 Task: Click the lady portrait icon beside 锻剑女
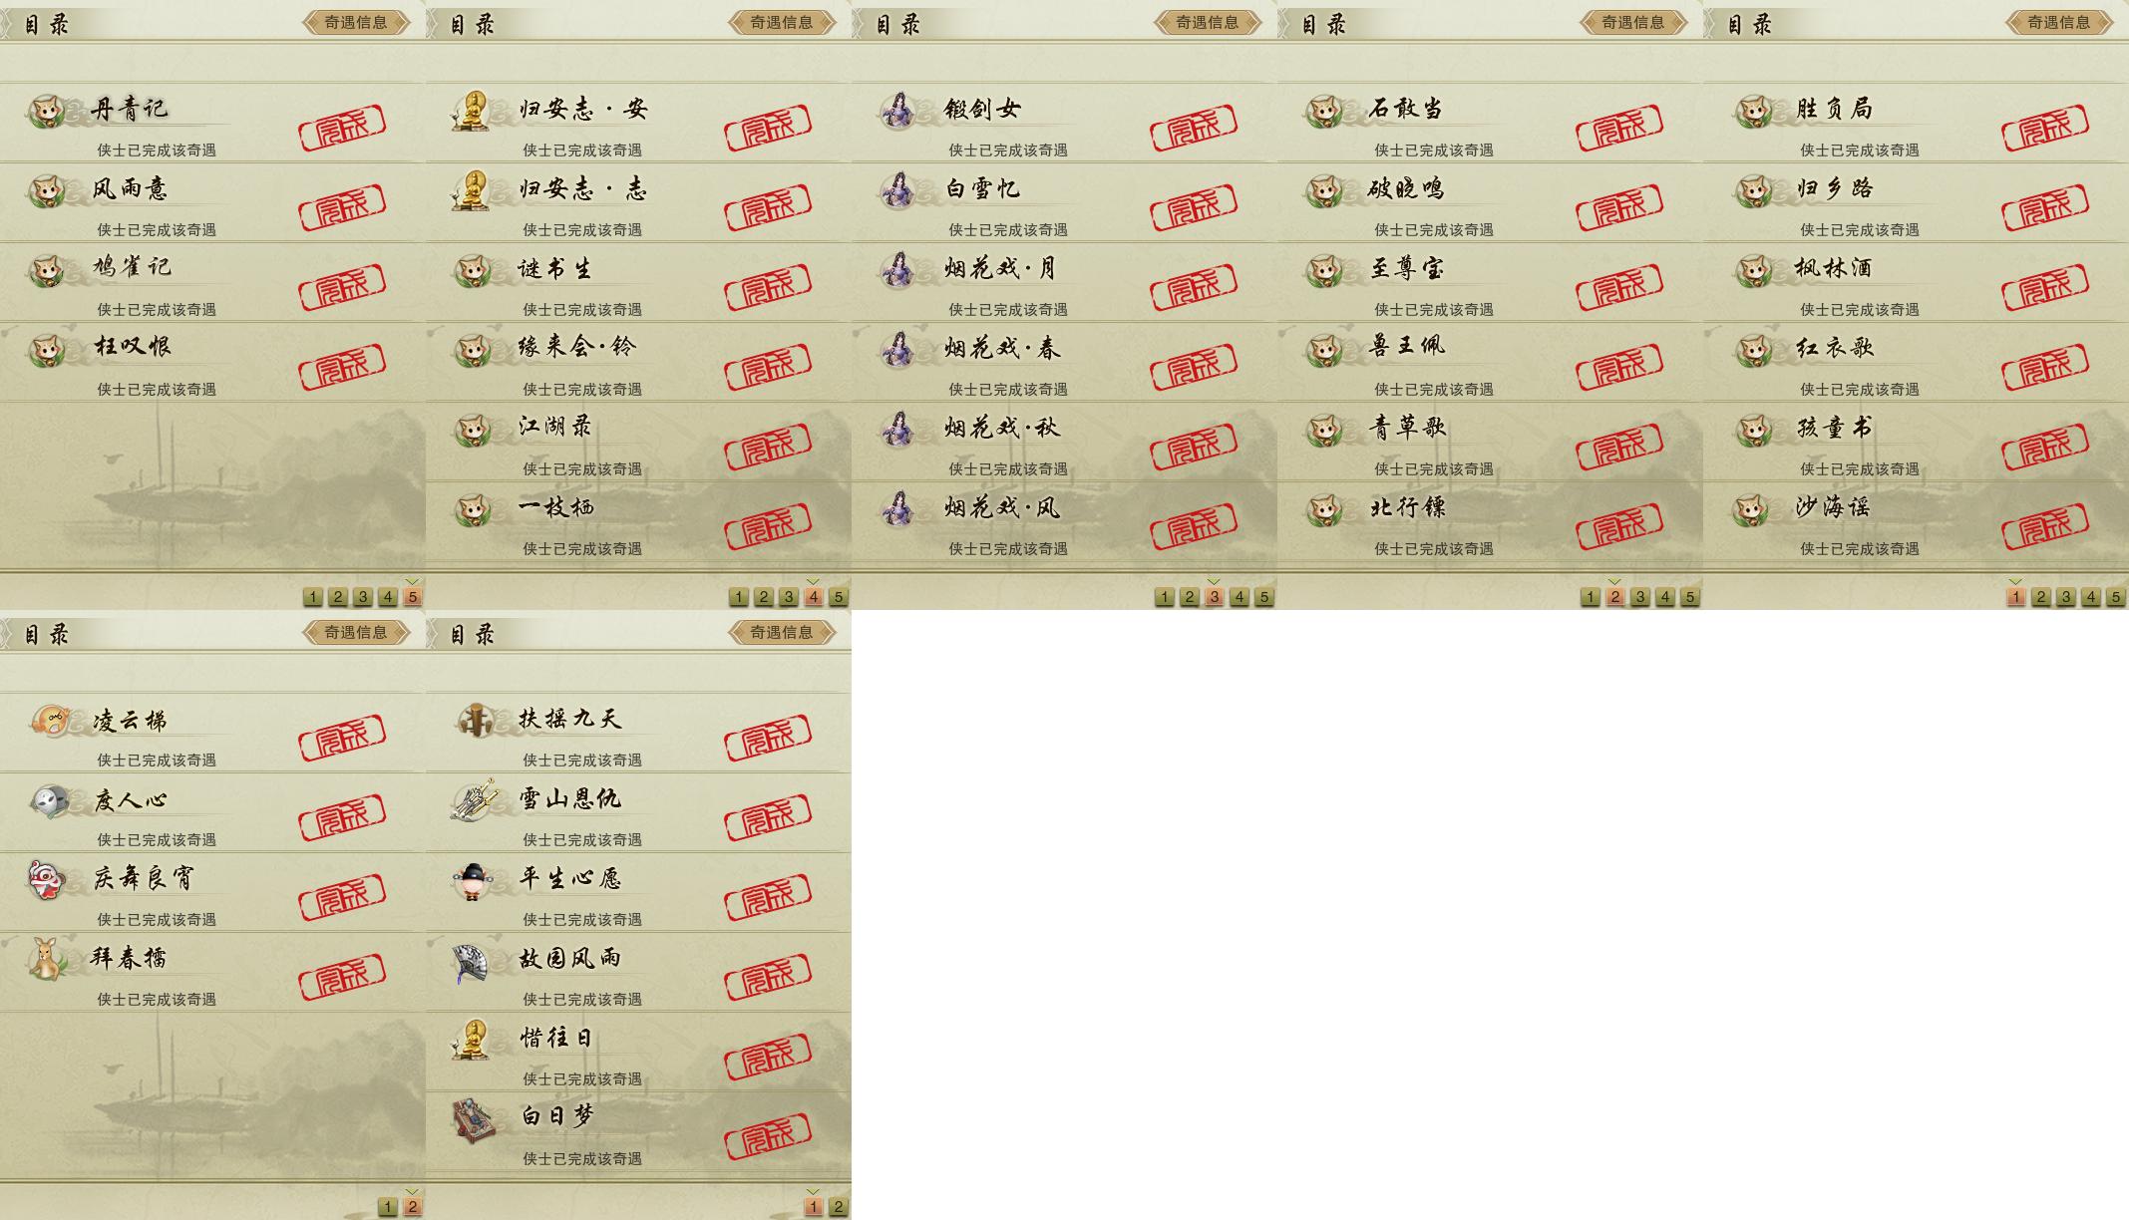point(898,111)
